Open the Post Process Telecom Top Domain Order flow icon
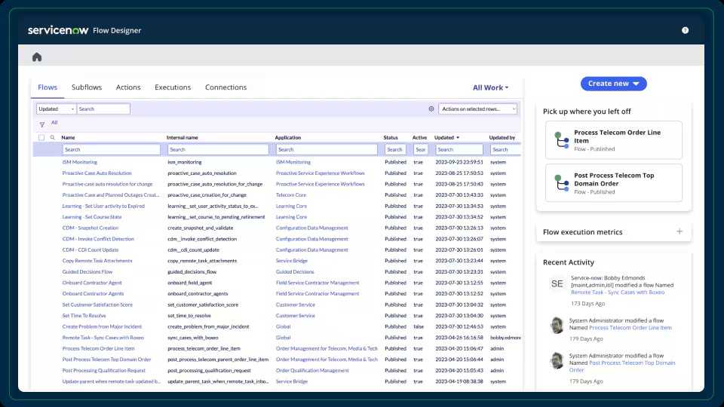The image size is (724, 407). (561, 183)
